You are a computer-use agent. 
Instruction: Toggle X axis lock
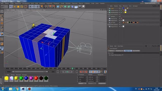coord(30,7)
